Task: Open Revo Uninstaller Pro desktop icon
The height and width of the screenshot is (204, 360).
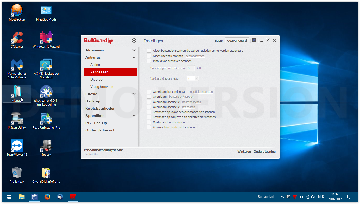Action: pos(46,121)
